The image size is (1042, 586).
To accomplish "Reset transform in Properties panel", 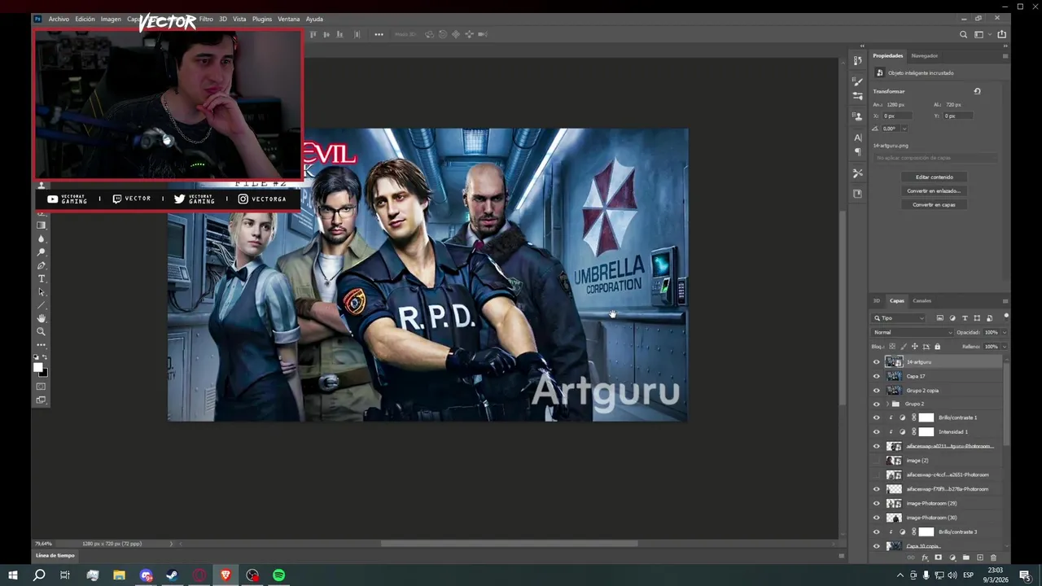I will [977, 91].
